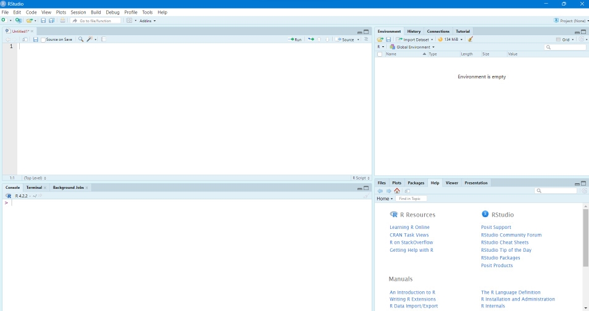Open the (Top Level) scope selector
This screenshot has height=311, width=589.
click(x=35, y=178)
